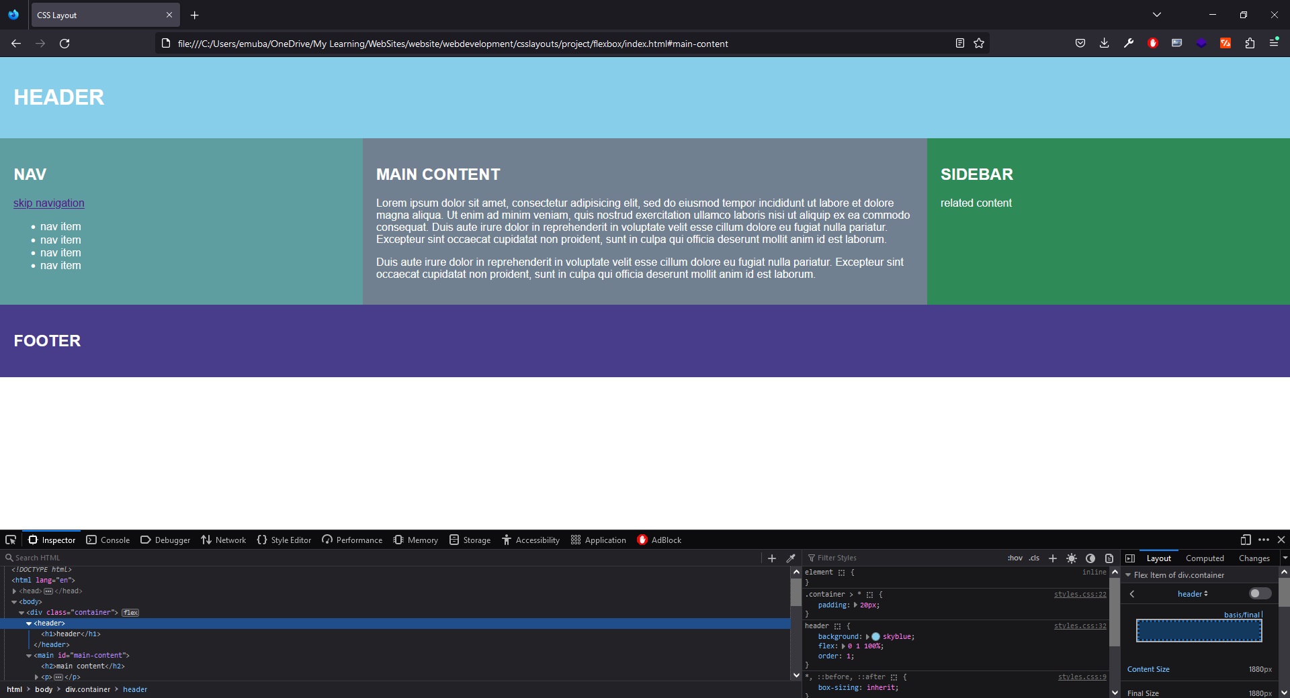Select the h1 header node

click(71, 634)
